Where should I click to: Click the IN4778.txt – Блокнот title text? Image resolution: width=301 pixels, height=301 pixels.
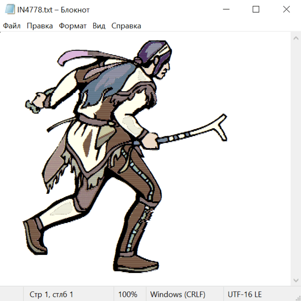(54, 10)
